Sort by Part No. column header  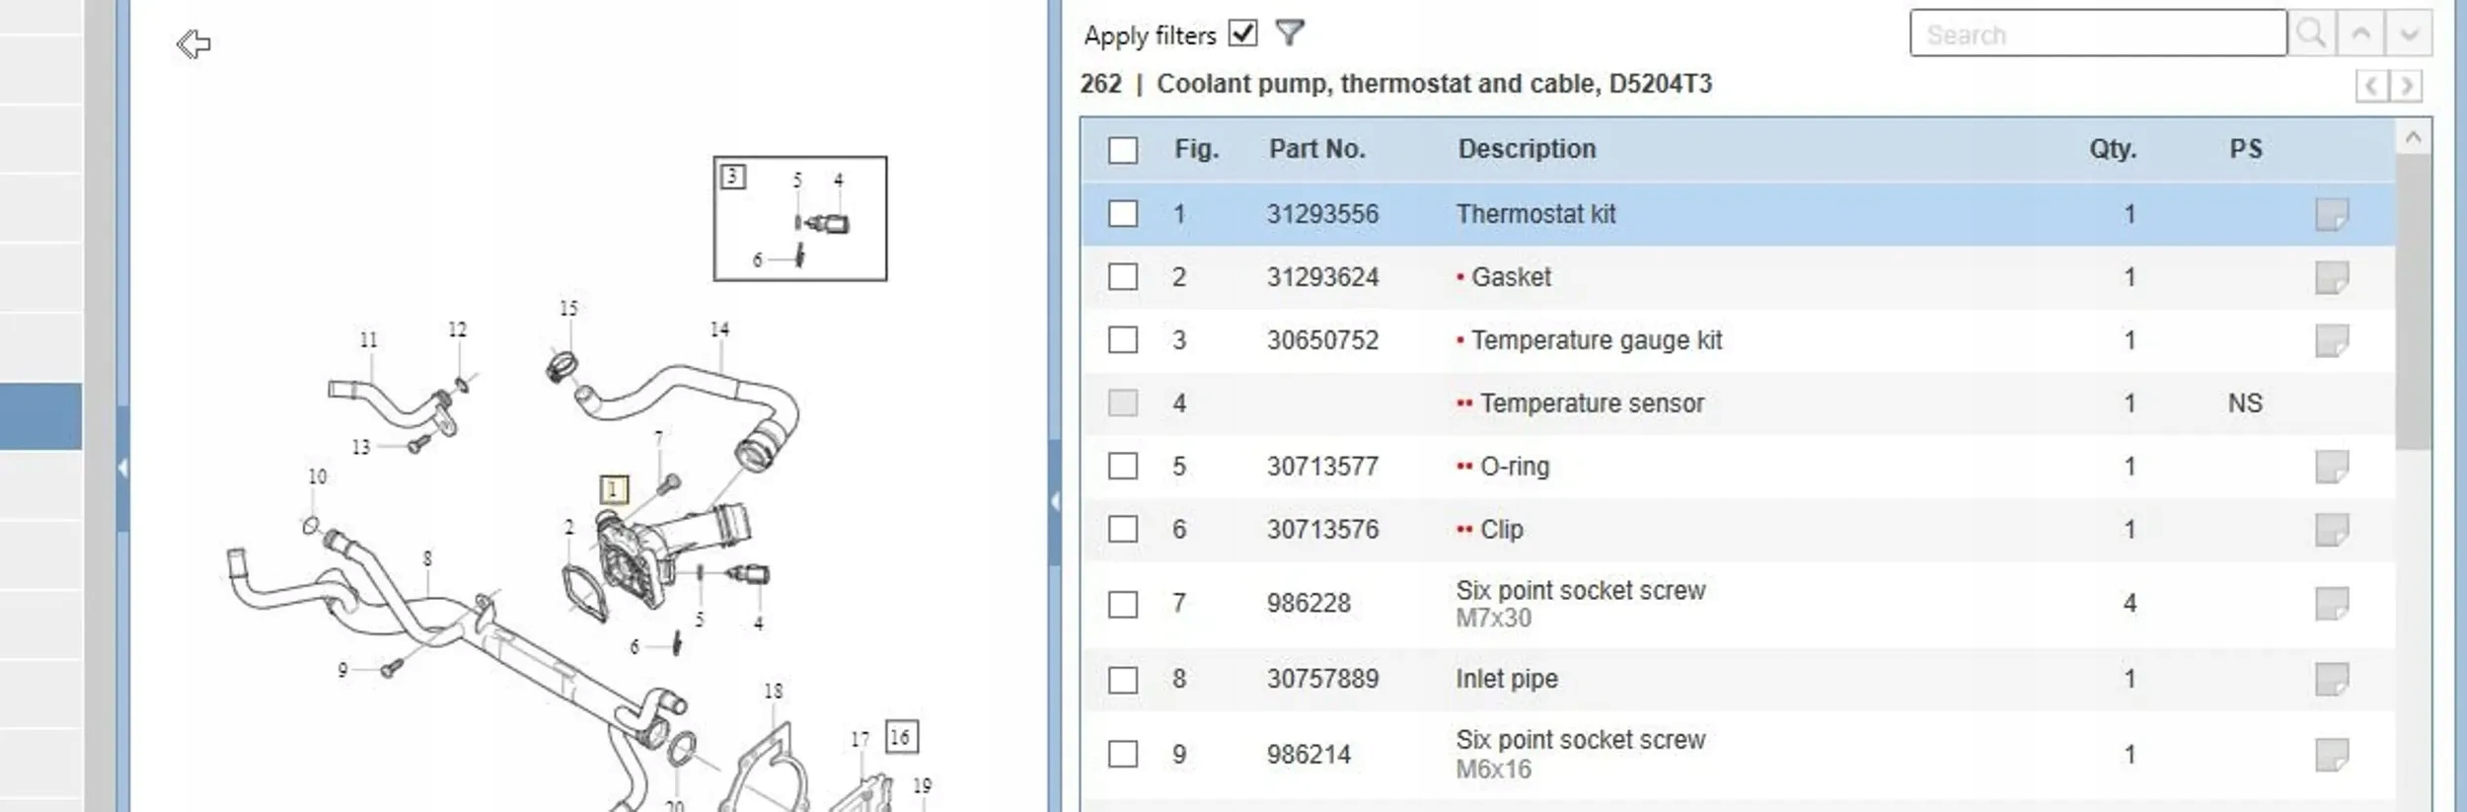coord(1316,149)
